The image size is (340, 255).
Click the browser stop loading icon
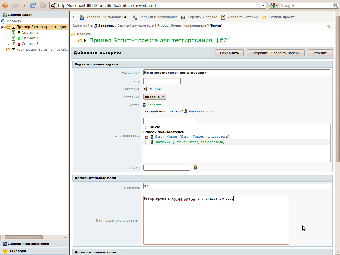pos(42,5)
